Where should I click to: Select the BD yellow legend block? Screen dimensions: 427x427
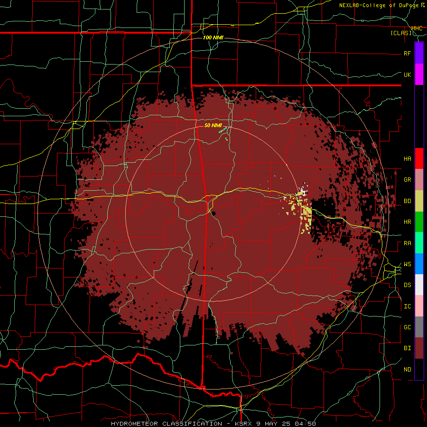(419, 201)
